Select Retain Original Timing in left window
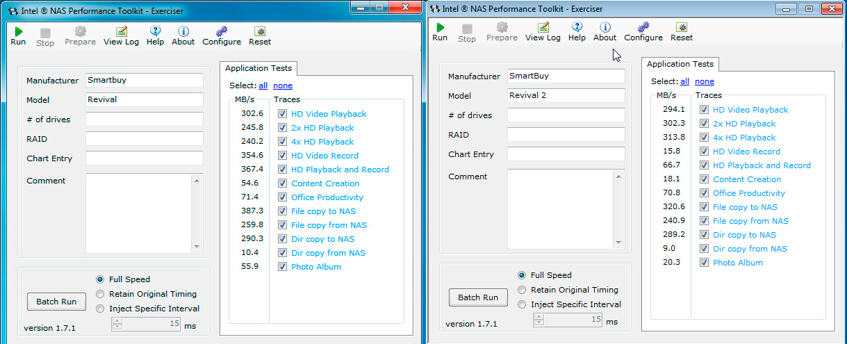Screen dimensions: 847x344 click(100, 294)
